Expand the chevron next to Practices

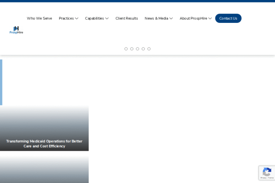tap(77, 19)
